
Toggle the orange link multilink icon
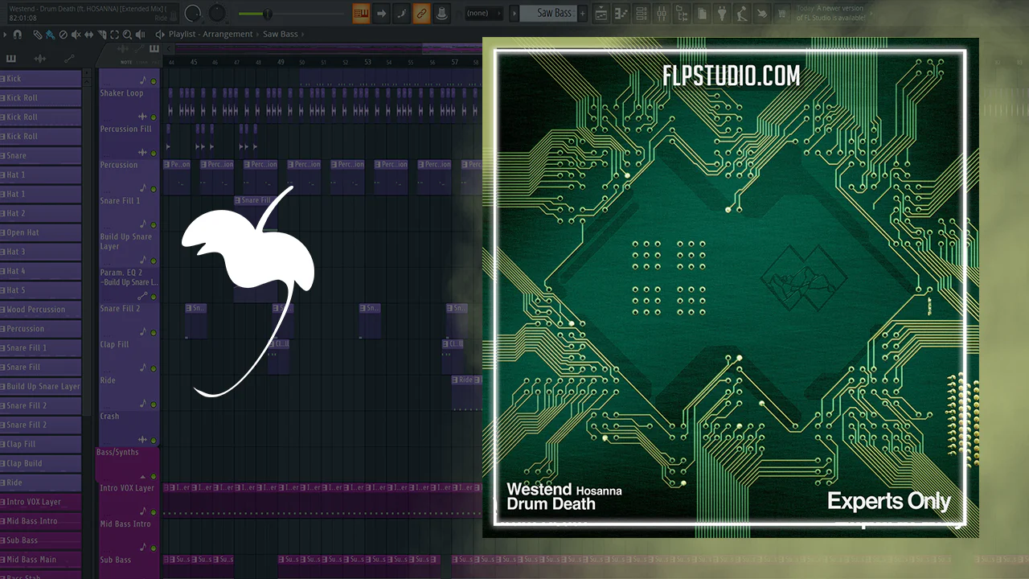421,13
